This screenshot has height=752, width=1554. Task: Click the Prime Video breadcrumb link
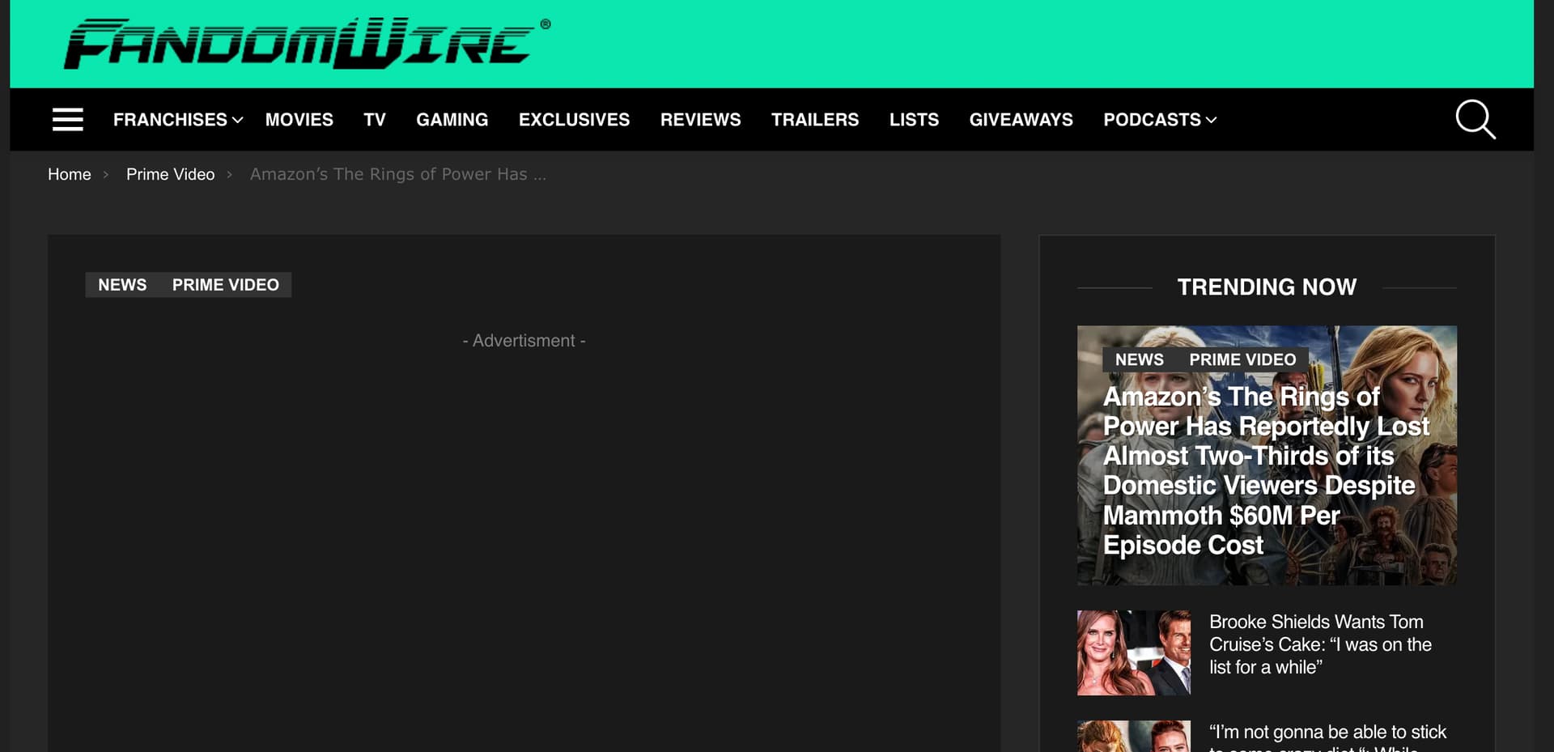(x=171, y=174)
